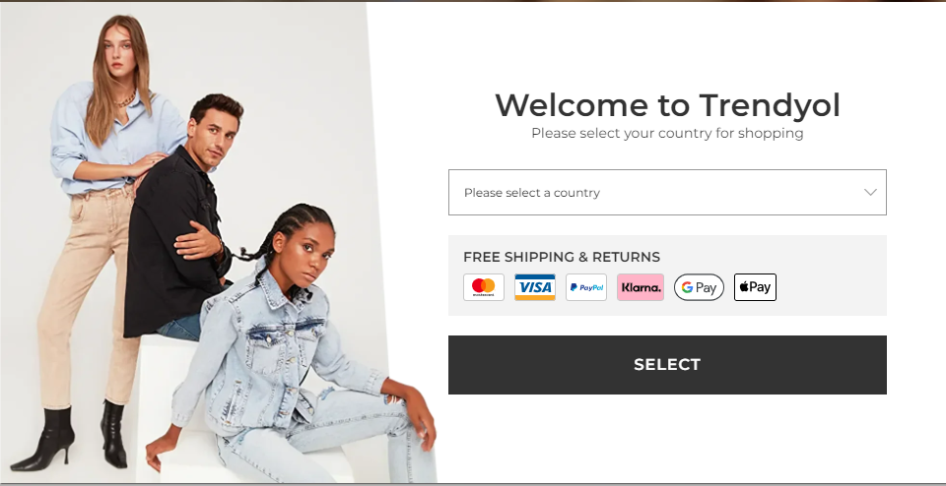
Task: Choose the Google Pay icon
Action: 699,287
